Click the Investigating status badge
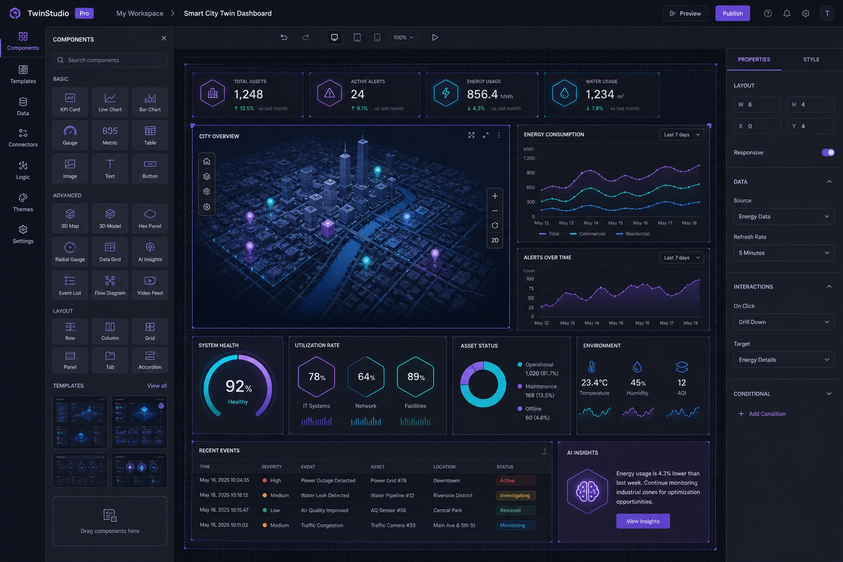This screenshot has height=562, width=843. pyautogui.click(x=515, y=496)
